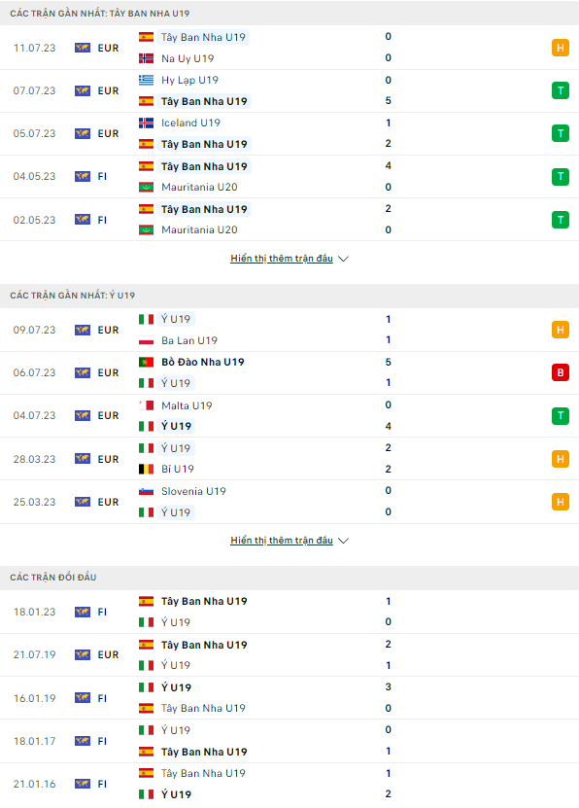Viewport: 579px width, 808px height.
Task: Click the green T badge for Hy Lạp match
Action: 560,90
